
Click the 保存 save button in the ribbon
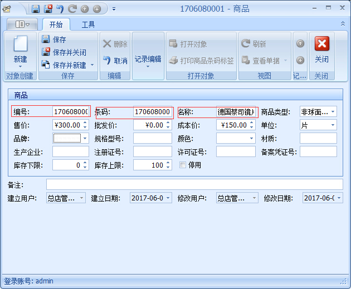[54, 40]
